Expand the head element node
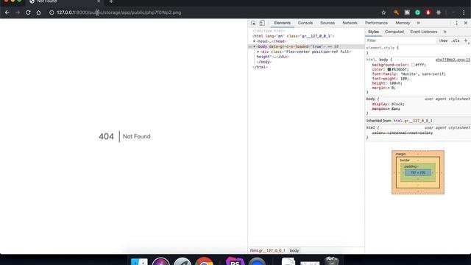This screenshot has width=471, height=265. tap(254, 41)
